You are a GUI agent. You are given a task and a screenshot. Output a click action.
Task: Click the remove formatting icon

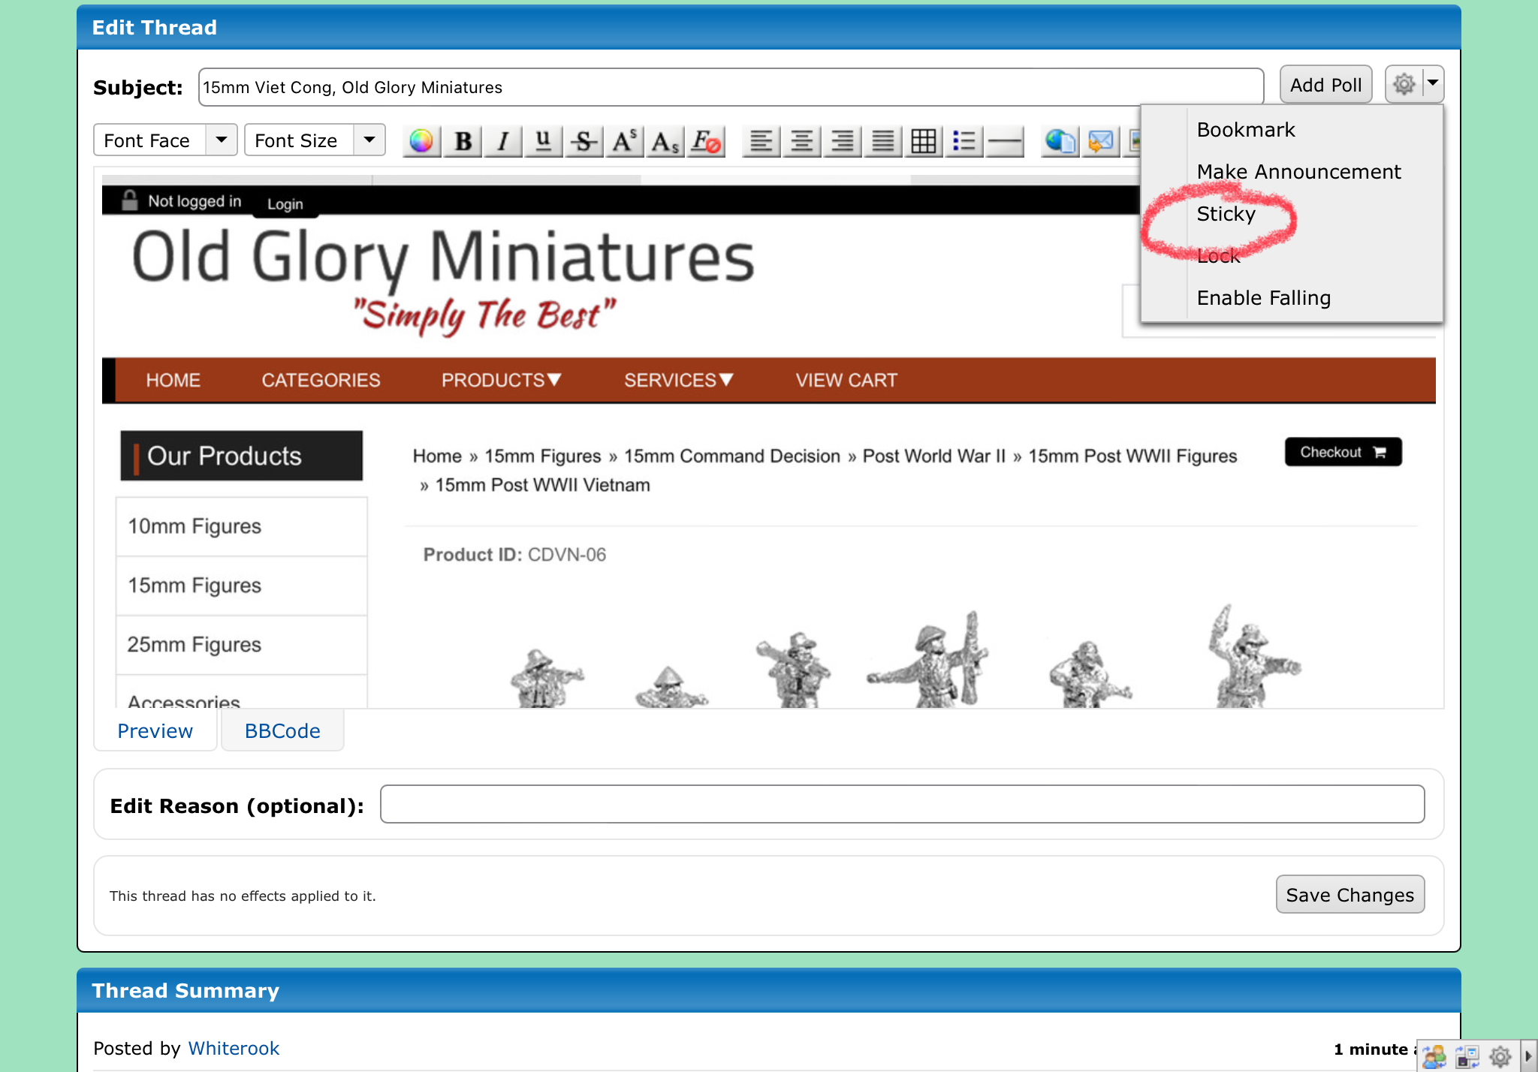point(706,141)
